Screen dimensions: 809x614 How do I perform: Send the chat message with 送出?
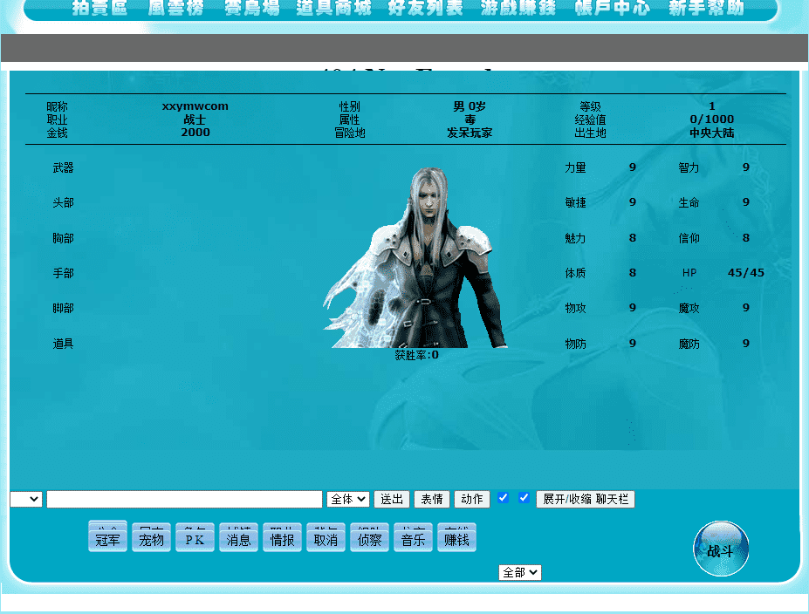point(392,499)
